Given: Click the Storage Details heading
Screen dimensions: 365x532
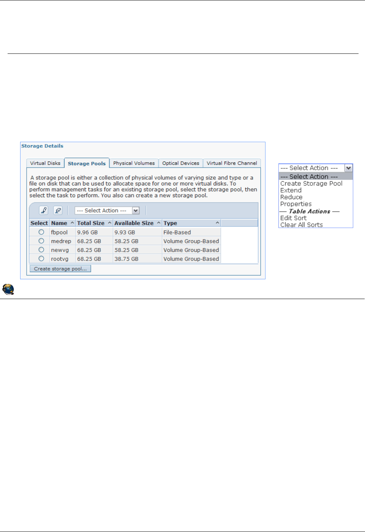Looking at the screenshot, I should (42, 146).
